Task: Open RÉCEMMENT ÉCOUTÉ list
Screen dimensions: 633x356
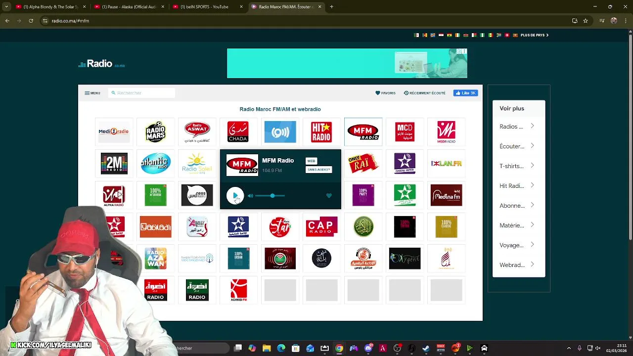Action: tap(424, 93)
